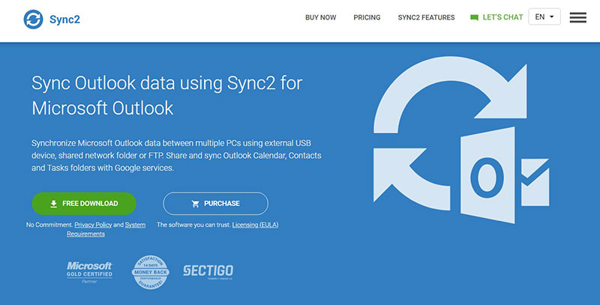Open the PRICING menu item

coord(367,17)
